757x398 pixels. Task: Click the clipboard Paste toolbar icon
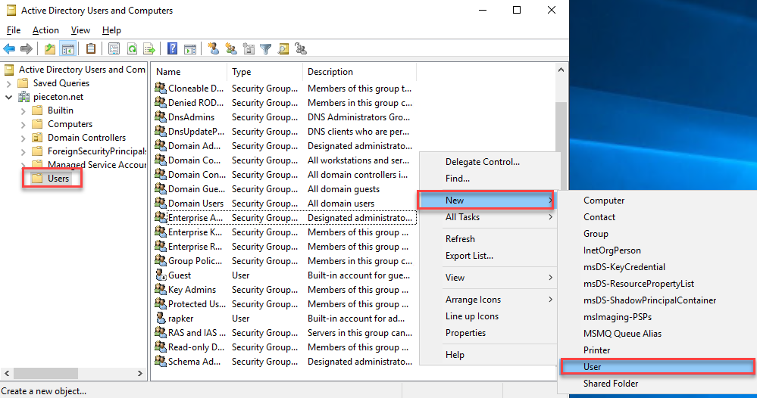point(91,48)
